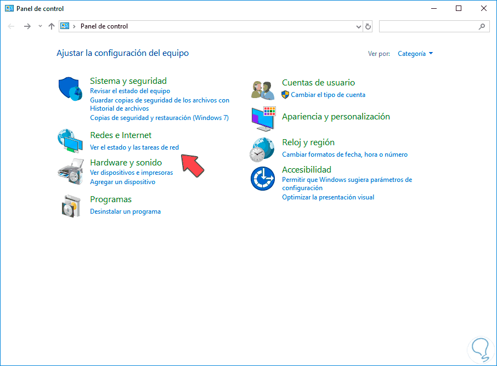The image size is (497, 366).
Task: Open Hardware y sonido category
Action: pyautogui.click(x=126, y=162)
